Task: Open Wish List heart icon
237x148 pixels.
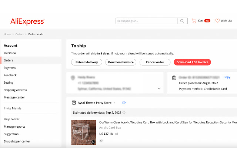Action: tap(217, 21)
